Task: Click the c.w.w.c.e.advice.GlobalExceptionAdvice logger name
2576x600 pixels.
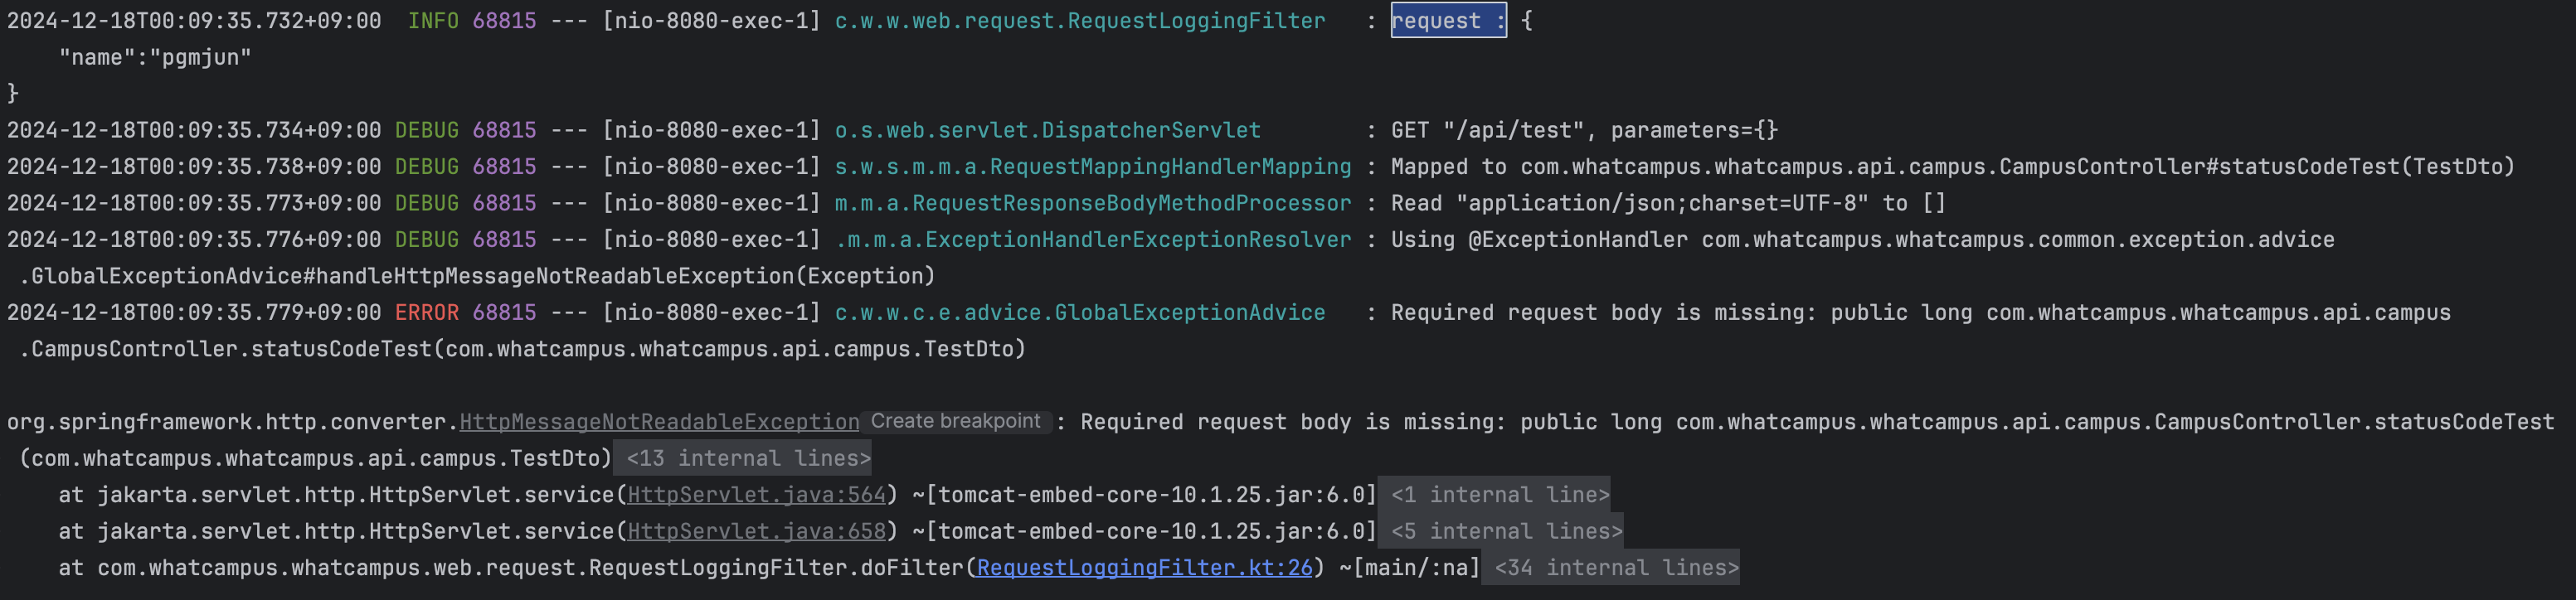Action: (x=1080, y=313)
